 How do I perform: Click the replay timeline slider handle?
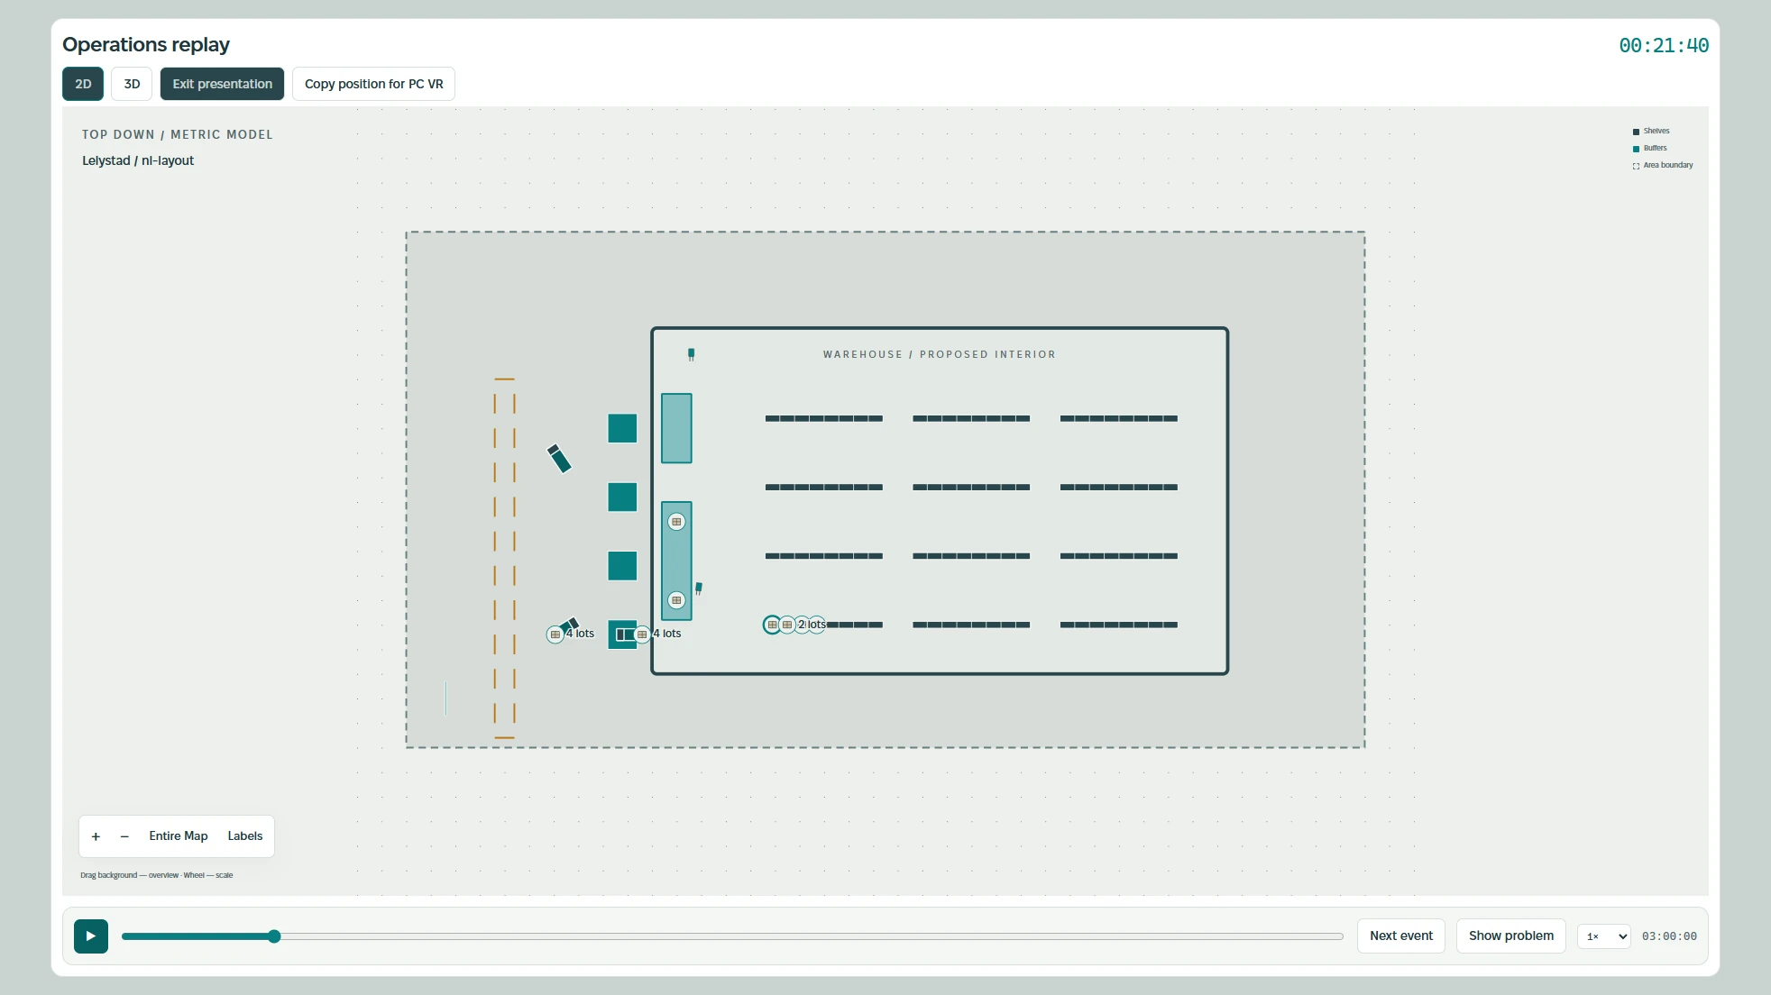click(x=274, y=936)
